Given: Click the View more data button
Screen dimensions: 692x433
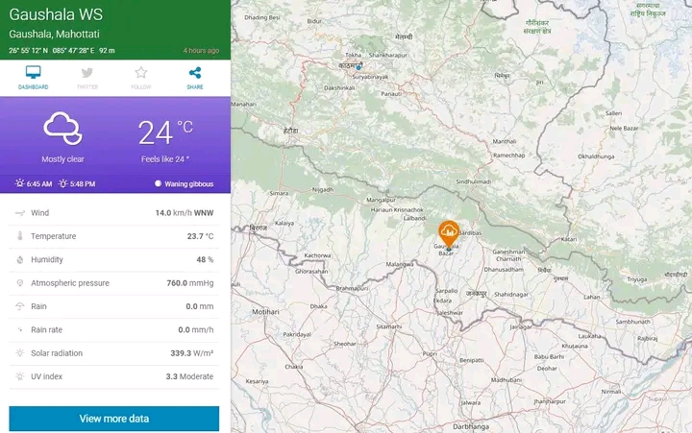Looking at the screenshot, I should click(x=114, y=419).
